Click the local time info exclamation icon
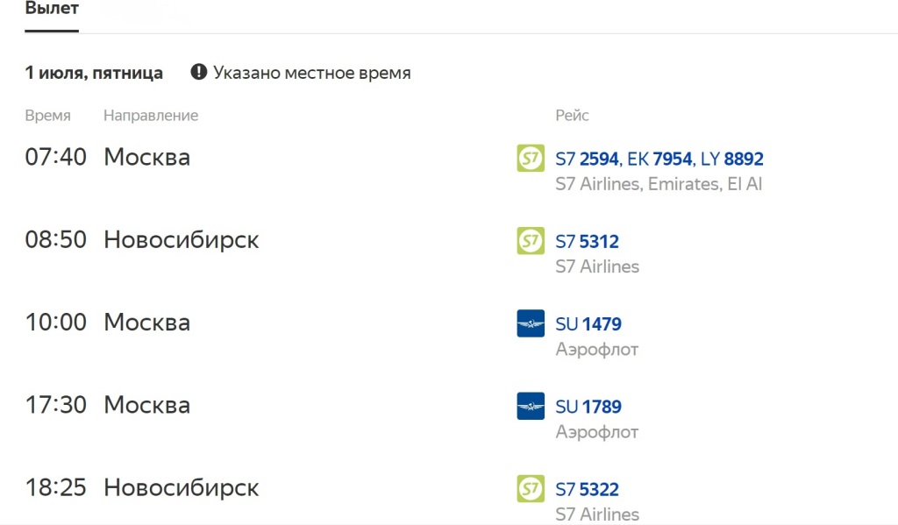Viewport: 898px width, 525px height. [199, 73]
